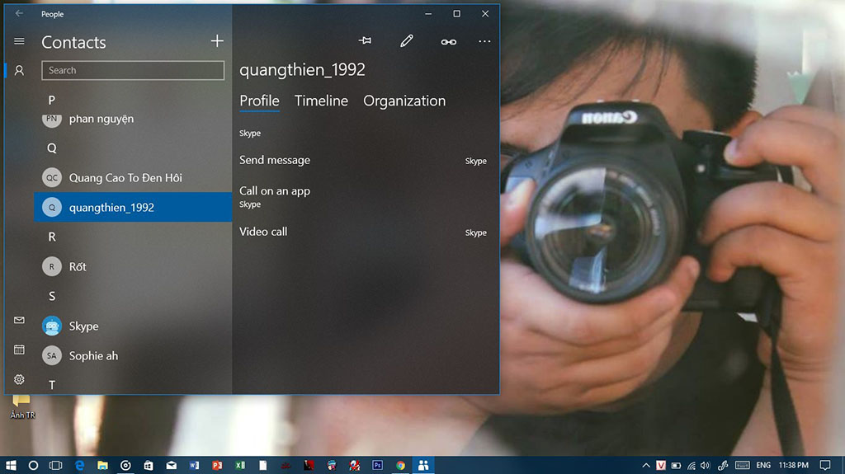Image resolution: width=845 pixels, height=474 pixels.
Task: Open the hamburger navigation menu
Action: (x=20, y=41)
